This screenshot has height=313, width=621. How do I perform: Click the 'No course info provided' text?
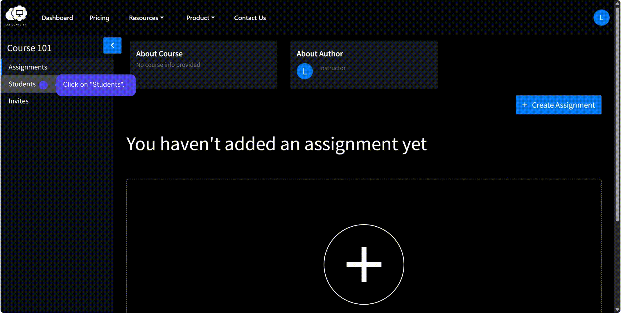tap(168, 65)
